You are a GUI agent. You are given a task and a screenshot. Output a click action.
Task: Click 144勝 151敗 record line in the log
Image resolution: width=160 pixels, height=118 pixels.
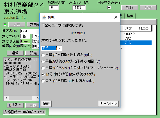point(22,83)
